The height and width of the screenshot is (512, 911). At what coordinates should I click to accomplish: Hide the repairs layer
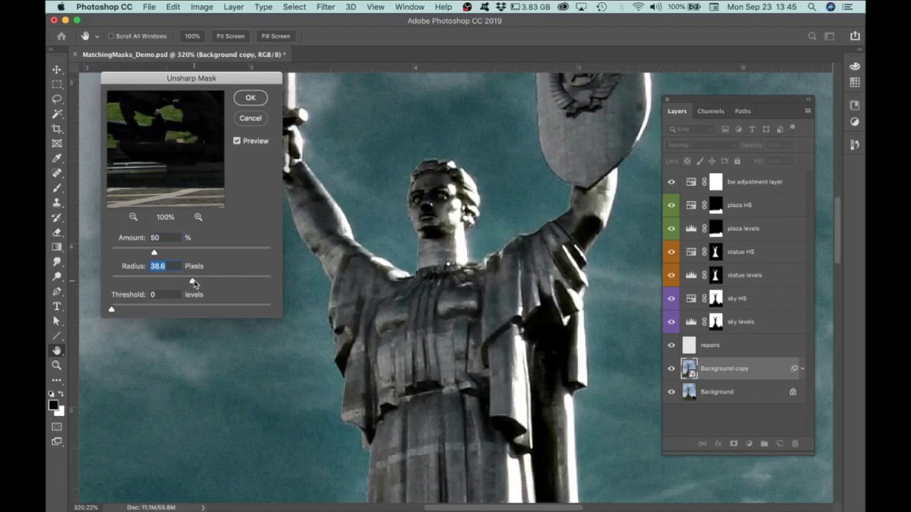coord(671,345)
